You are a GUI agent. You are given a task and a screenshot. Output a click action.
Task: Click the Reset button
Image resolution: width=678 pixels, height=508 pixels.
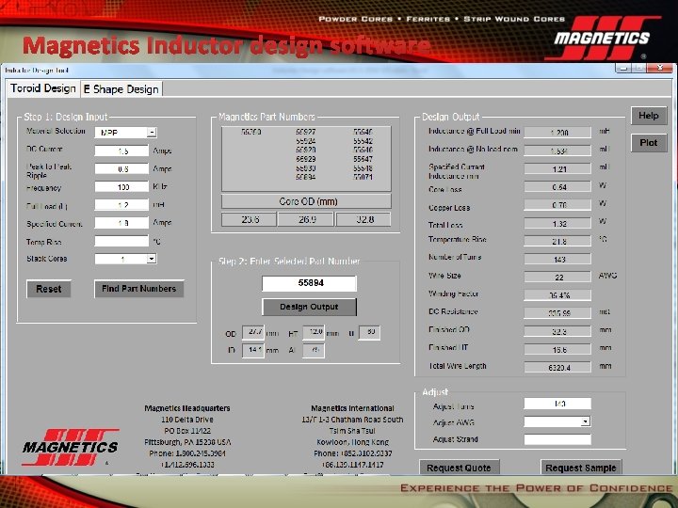click(x=49, y=289)
